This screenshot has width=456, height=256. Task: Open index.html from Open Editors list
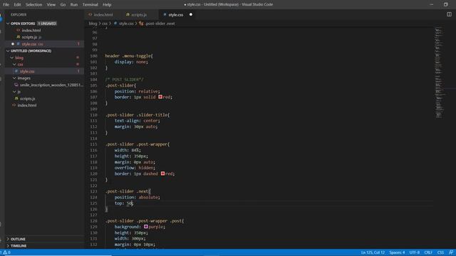[31, 31]
